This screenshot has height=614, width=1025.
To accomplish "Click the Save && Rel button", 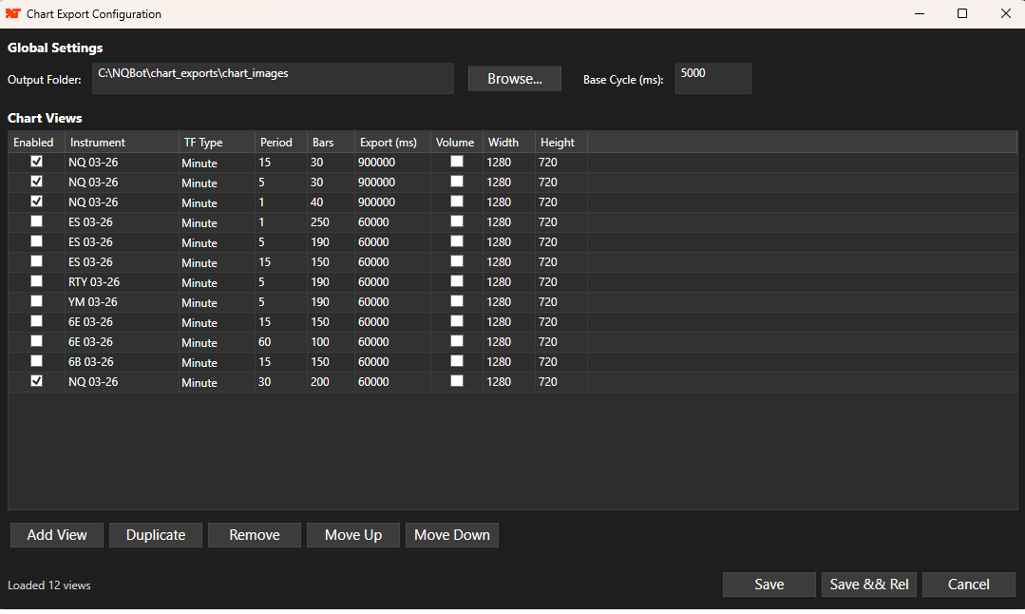I will (868, 584).
